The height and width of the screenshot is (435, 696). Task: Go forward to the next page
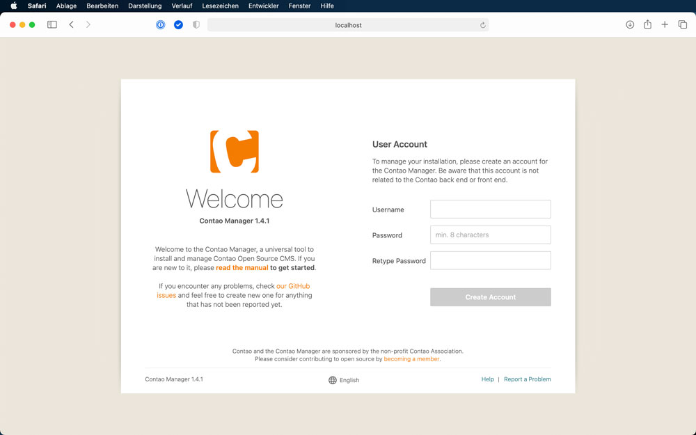88,25
